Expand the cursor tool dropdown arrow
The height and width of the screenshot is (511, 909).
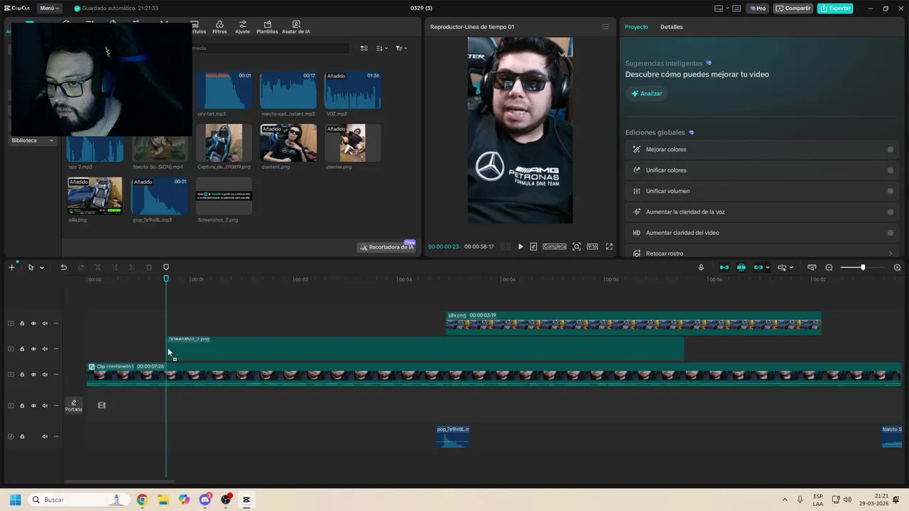(42, 268)
